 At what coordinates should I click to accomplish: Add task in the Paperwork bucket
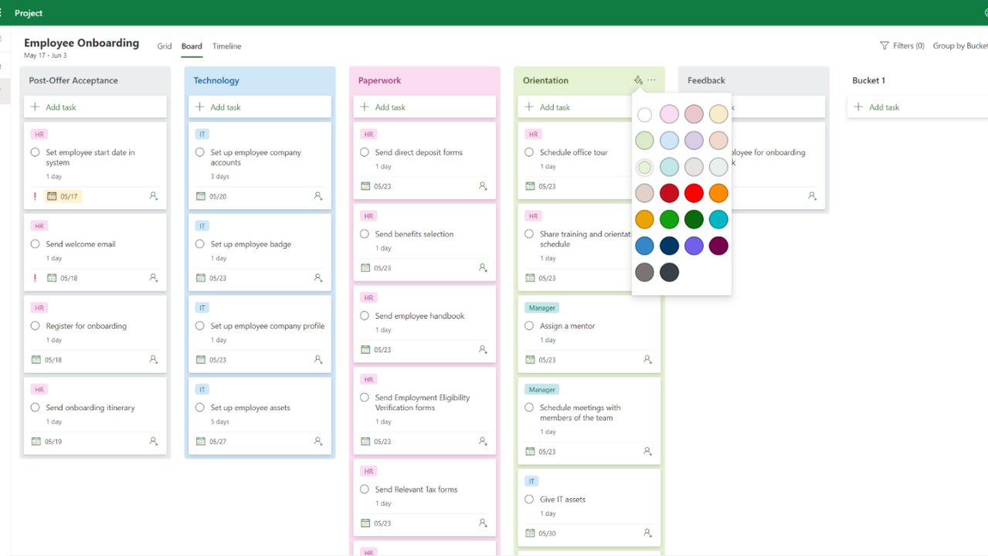click(x=424, y=107)
